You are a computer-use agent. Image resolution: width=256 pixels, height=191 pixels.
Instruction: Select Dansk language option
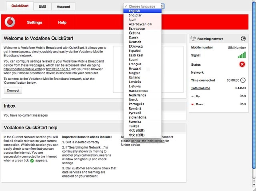coord(142,37)
